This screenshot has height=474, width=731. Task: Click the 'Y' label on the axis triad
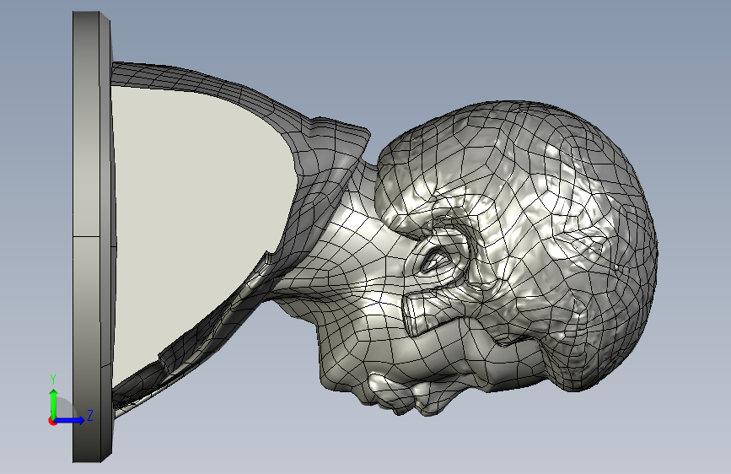point(53,380)
